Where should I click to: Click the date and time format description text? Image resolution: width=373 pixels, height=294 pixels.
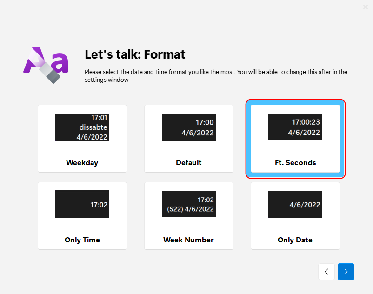[216, 76]
